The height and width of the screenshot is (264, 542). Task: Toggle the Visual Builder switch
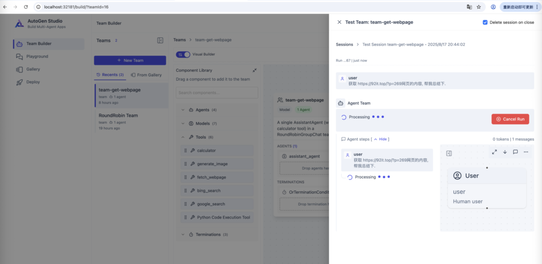[x=183, y=54]
